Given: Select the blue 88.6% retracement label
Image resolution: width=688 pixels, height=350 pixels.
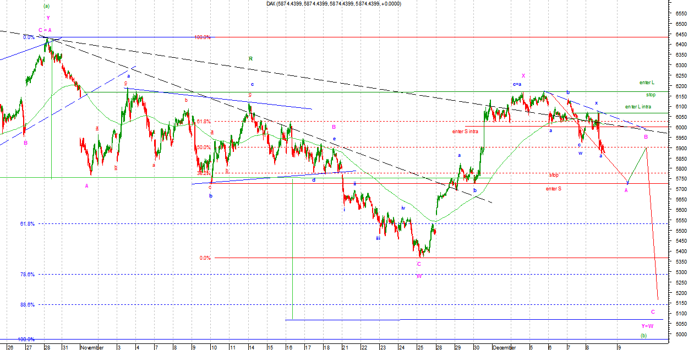Looking at the screenshot, I should pos(28,305).
